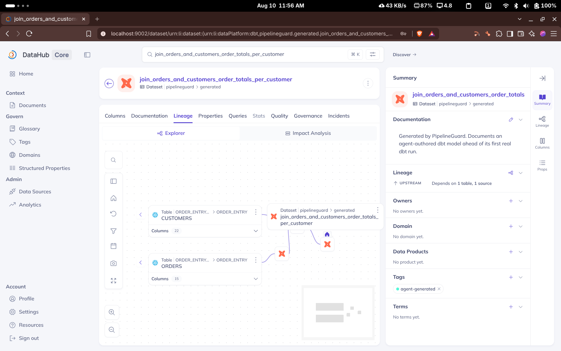Click the lineage home icon in toolbar
Screen dimensions: 561x351
tap(113, 198)
